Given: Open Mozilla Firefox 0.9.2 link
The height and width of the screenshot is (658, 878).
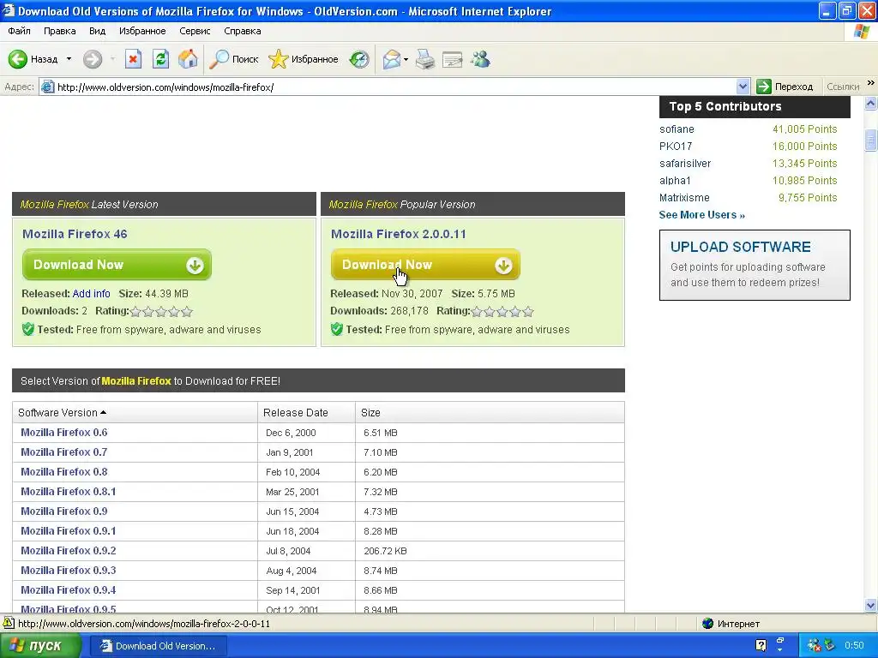Looking at the screenshot, I should pyautogui.click(x=69, y=551).
